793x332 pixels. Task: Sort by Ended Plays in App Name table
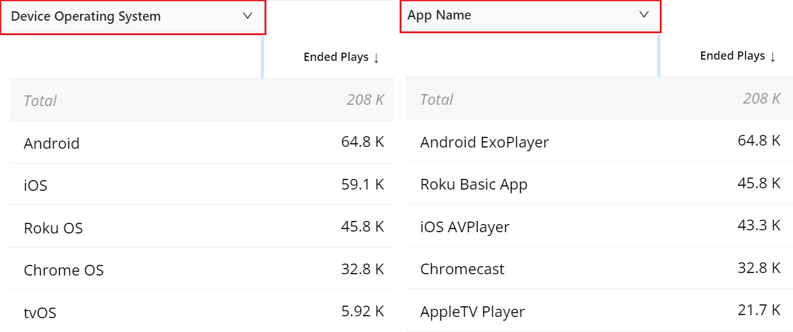(738, 56)
